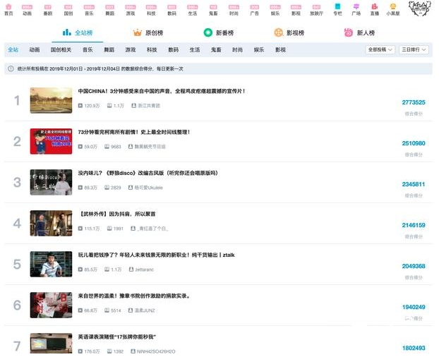Open video title 来自世界的温柔！豫章书院
Image resolution: width=439 pixels, height=357 pixels.
click(134, 296)
